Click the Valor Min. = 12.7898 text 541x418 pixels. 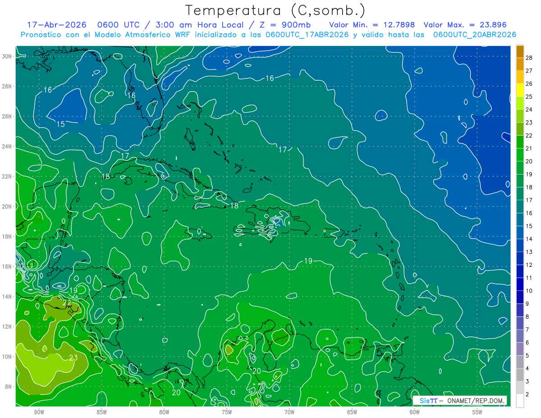372,25
